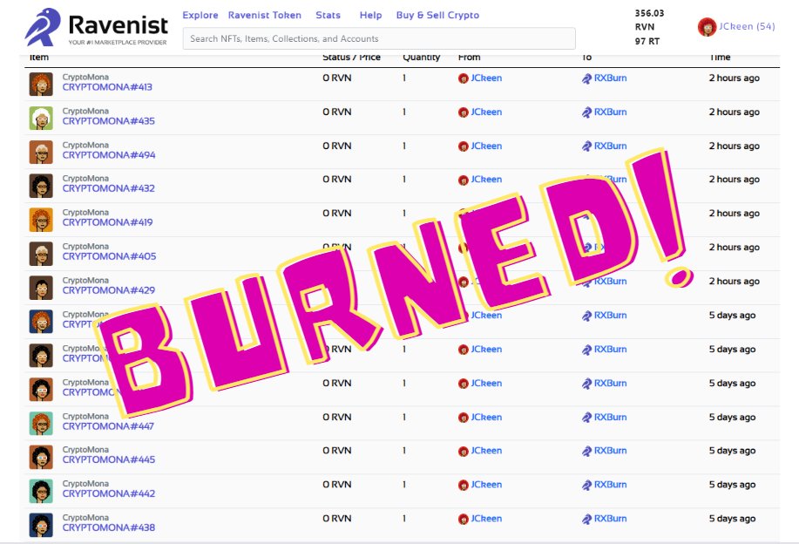Click RXBurn bird icon in CRYPTOMONA#438 row

tap(587, 519)
